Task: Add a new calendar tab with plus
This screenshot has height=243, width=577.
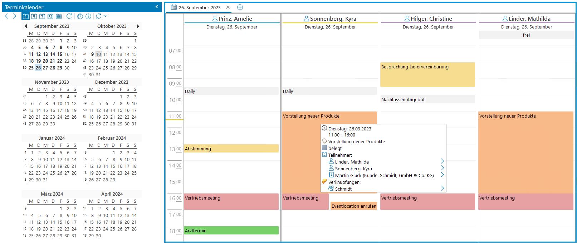Action: (240, 7)
